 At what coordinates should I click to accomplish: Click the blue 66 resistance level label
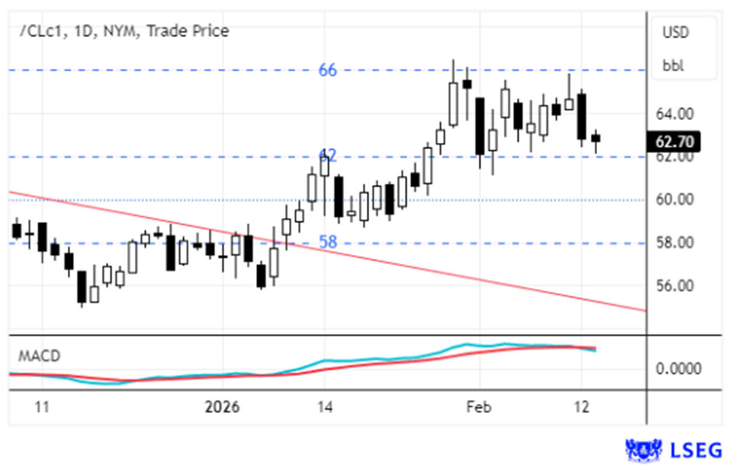(x=327, y=70)
